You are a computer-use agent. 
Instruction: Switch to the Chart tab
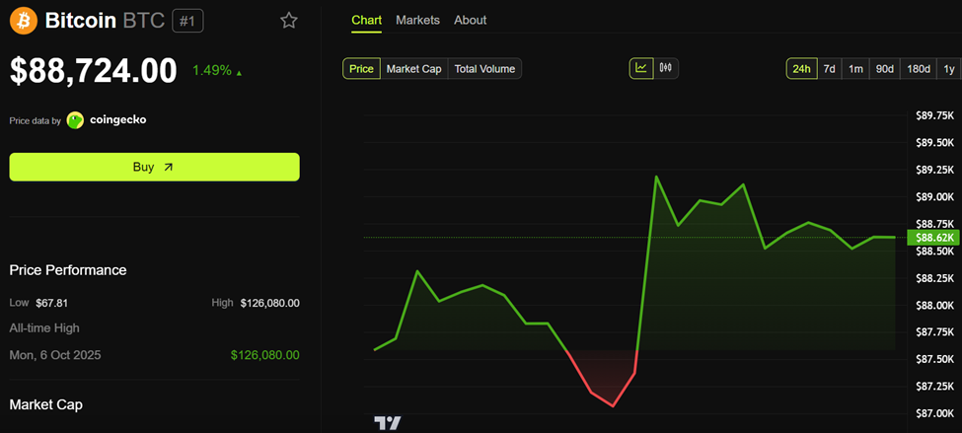tap(366, 20)
